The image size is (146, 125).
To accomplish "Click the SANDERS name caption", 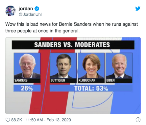I will [x=21, y=80].
